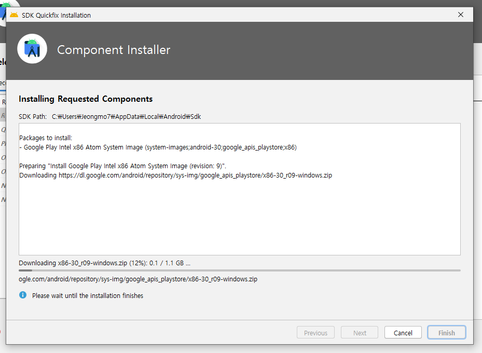Click the Google Play Intel x86 Atom package line
This screenshot has height=353, width=482.
tap(158, 147)
